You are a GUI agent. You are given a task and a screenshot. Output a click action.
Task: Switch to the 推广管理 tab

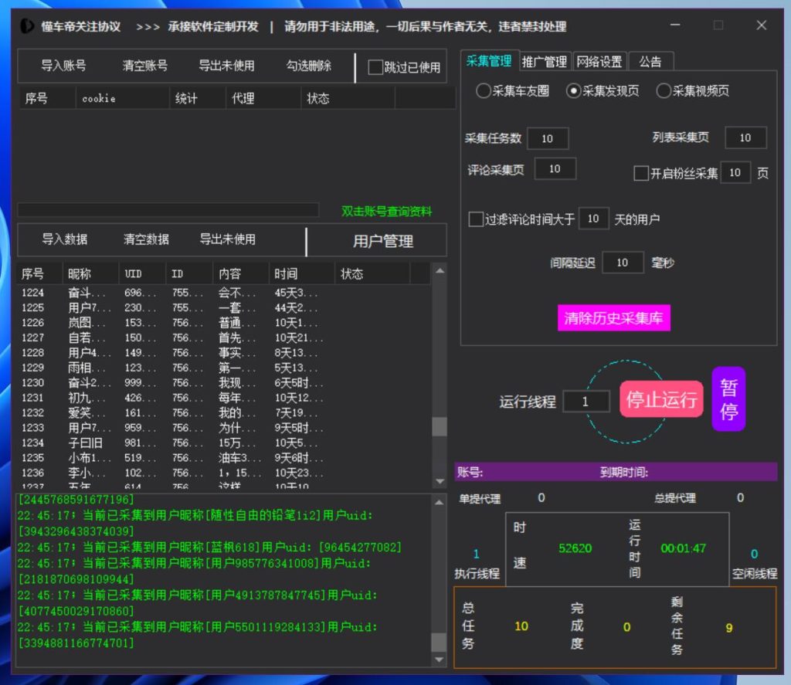pyautogui.click(x=545, y=62)
